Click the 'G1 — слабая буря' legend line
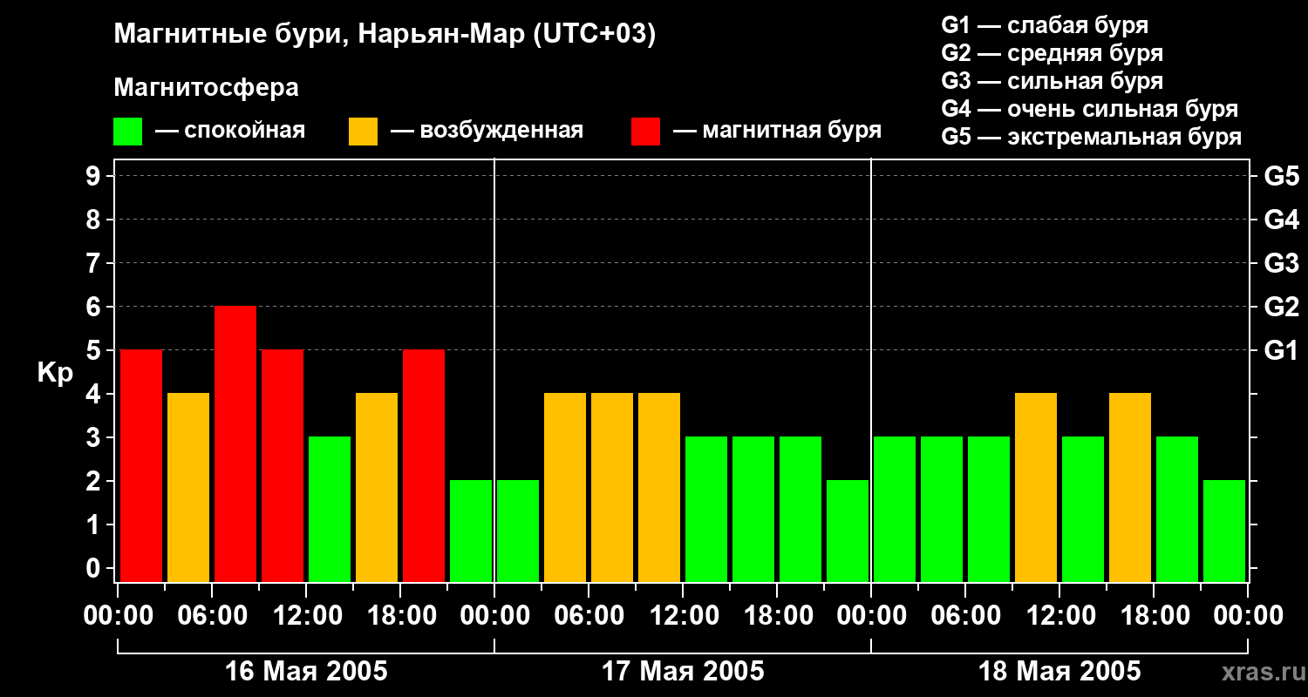Screen dimensions: 1308x697 [x=1045, y=24]
